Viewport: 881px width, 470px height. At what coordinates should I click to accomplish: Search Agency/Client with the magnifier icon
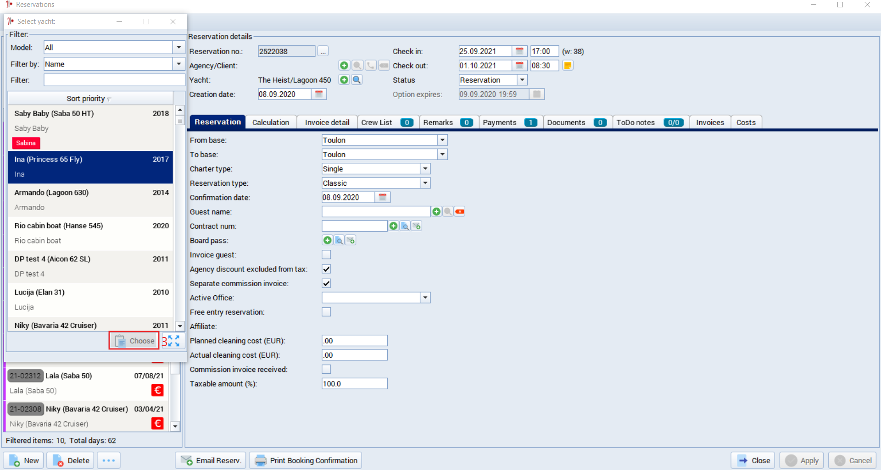click(357, 66)
